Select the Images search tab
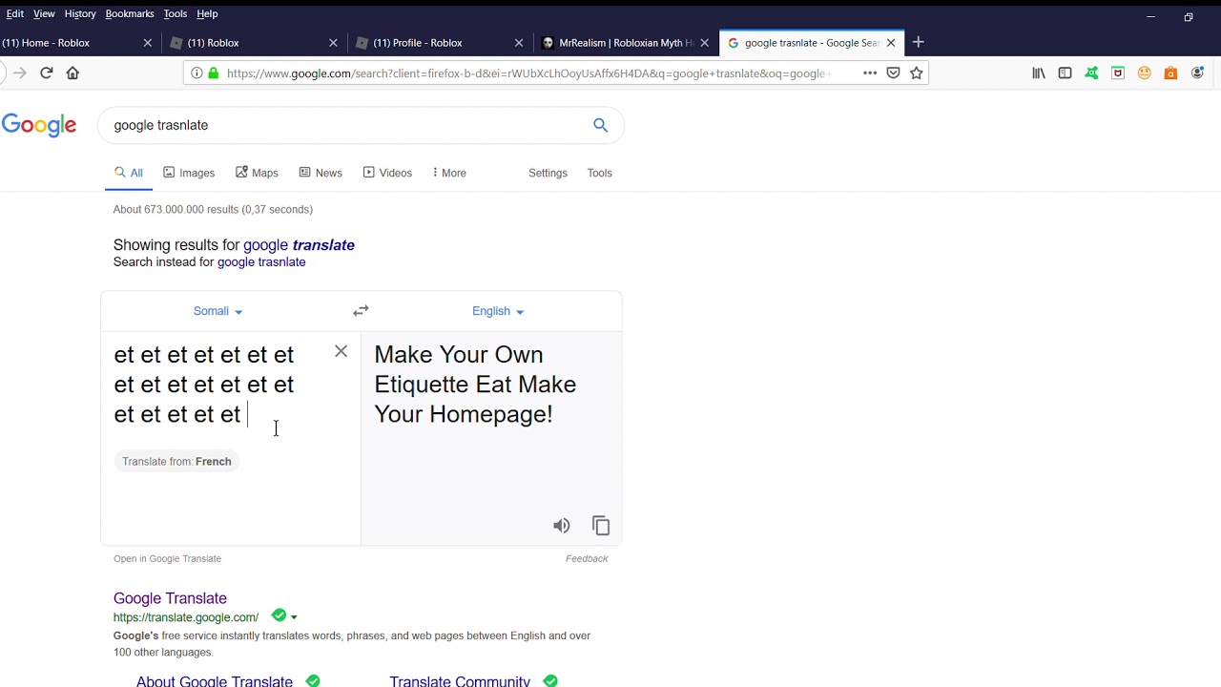Viewport: 1221px width, 687px height. (189, 173)
